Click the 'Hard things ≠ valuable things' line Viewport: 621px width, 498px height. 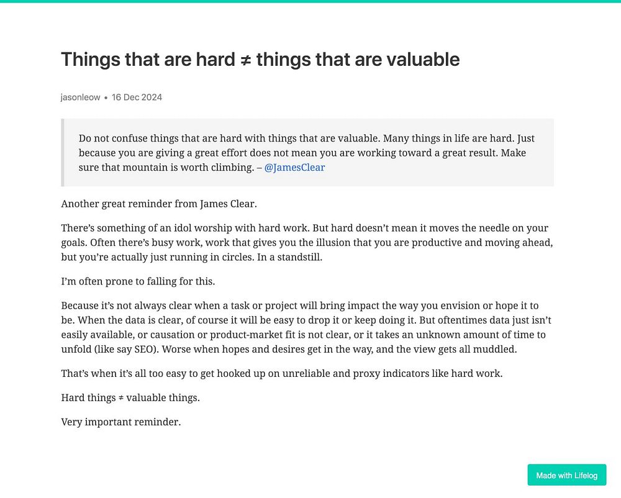[x=130, y=398]
